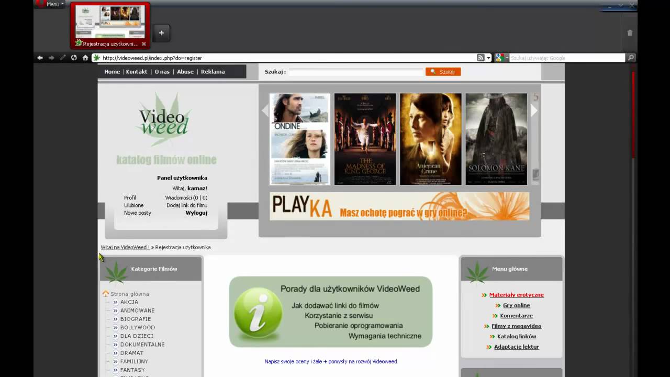Click the Witaj na VideoWeed breadcrumb link
The width and height of the screenshot is (670, 377).
click(125, 247)
